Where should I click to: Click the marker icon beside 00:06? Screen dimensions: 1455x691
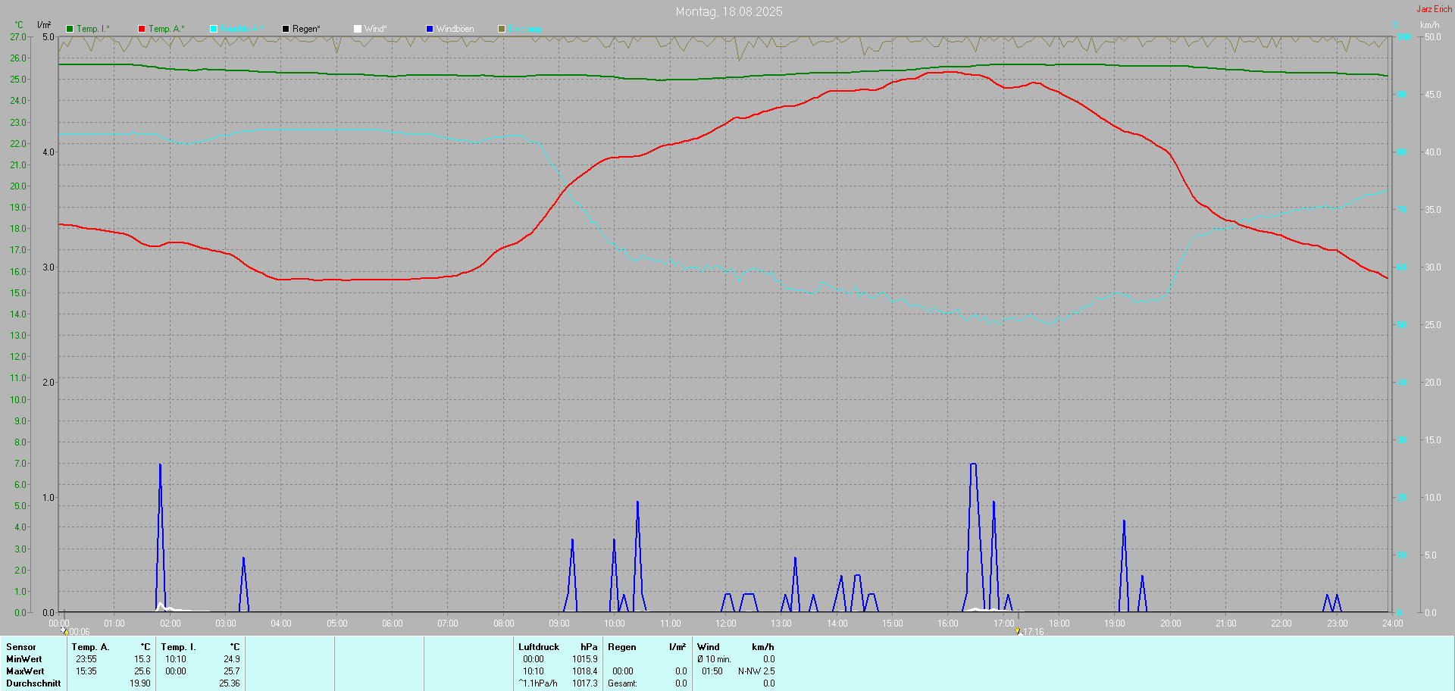pyautogui.click(x=64, y=631)
